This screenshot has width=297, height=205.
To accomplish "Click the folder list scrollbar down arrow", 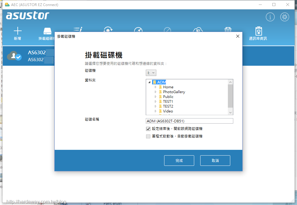I will (230, 112).
